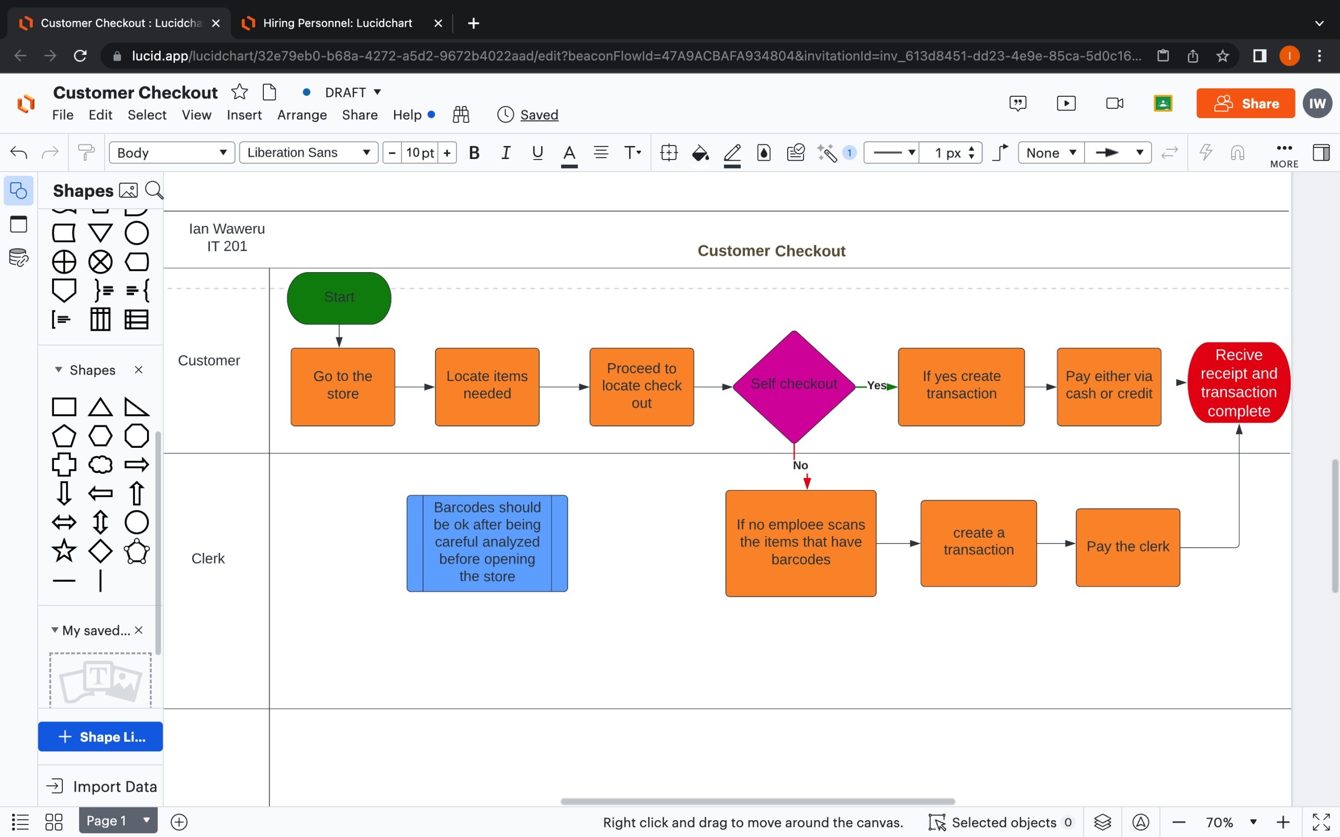
Task: Click the conditional formatting checklist icon
Action: (x=796, y=153)
